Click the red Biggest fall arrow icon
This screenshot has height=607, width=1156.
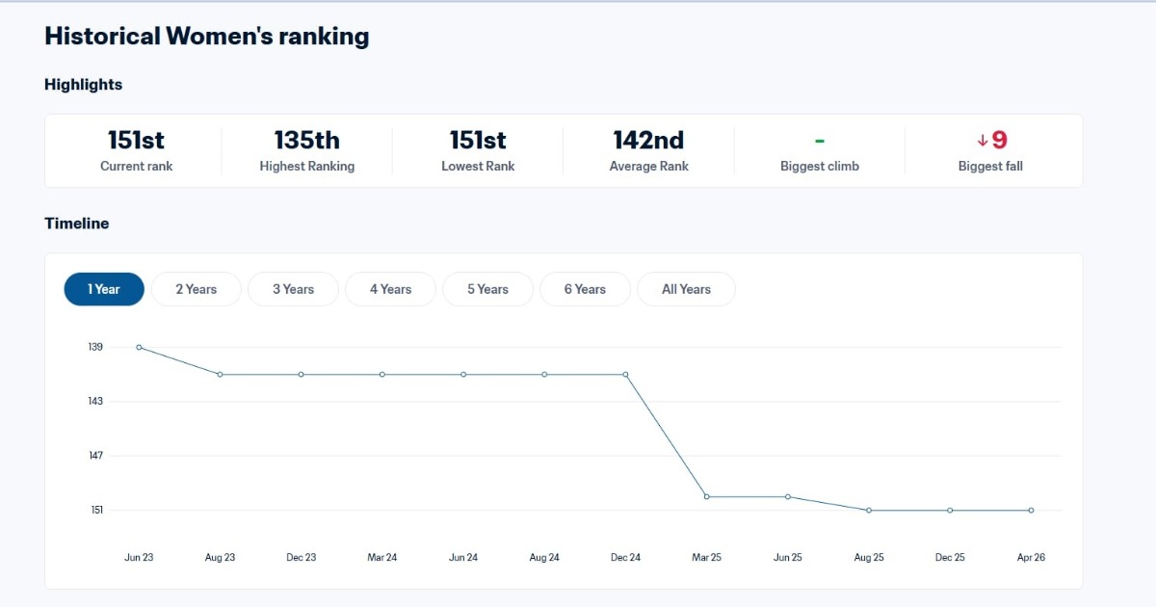click(x=983, y=141)
